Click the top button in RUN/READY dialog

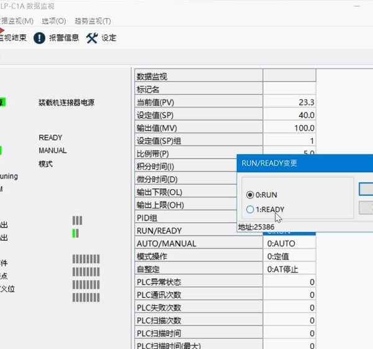[366, 188]
